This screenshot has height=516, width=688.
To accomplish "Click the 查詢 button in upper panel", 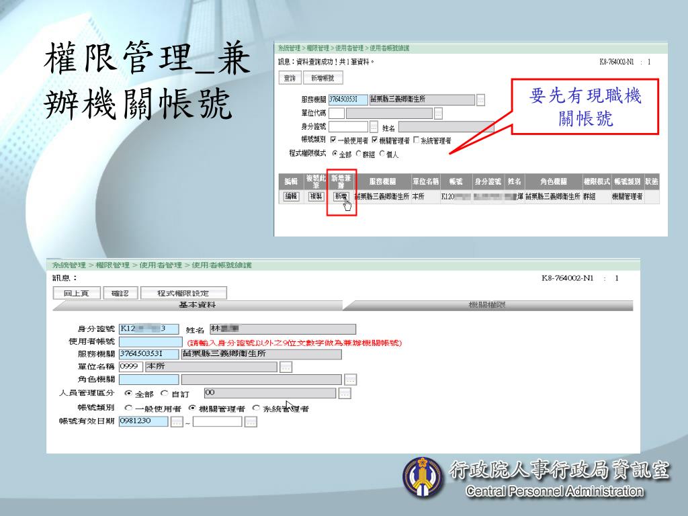I will [x=290, y=78].
